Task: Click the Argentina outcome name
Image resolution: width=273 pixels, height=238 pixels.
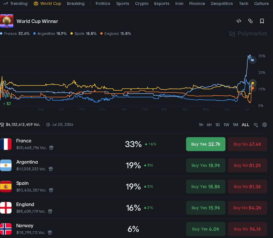Action: click(27, 162)
